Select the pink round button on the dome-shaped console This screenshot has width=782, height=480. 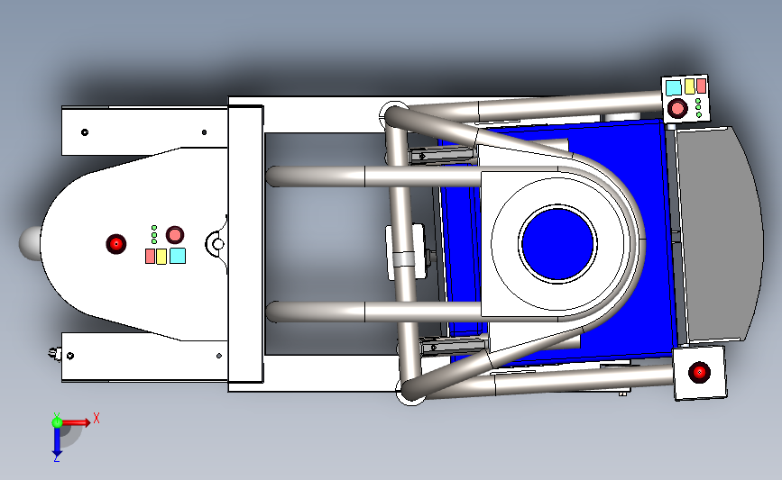click(x=175, y=234)
